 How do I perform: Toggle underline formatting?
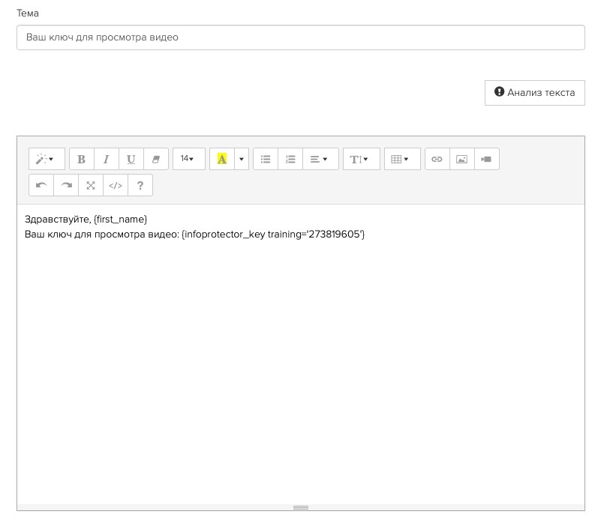pyautogui.click(x=131, y=159)
